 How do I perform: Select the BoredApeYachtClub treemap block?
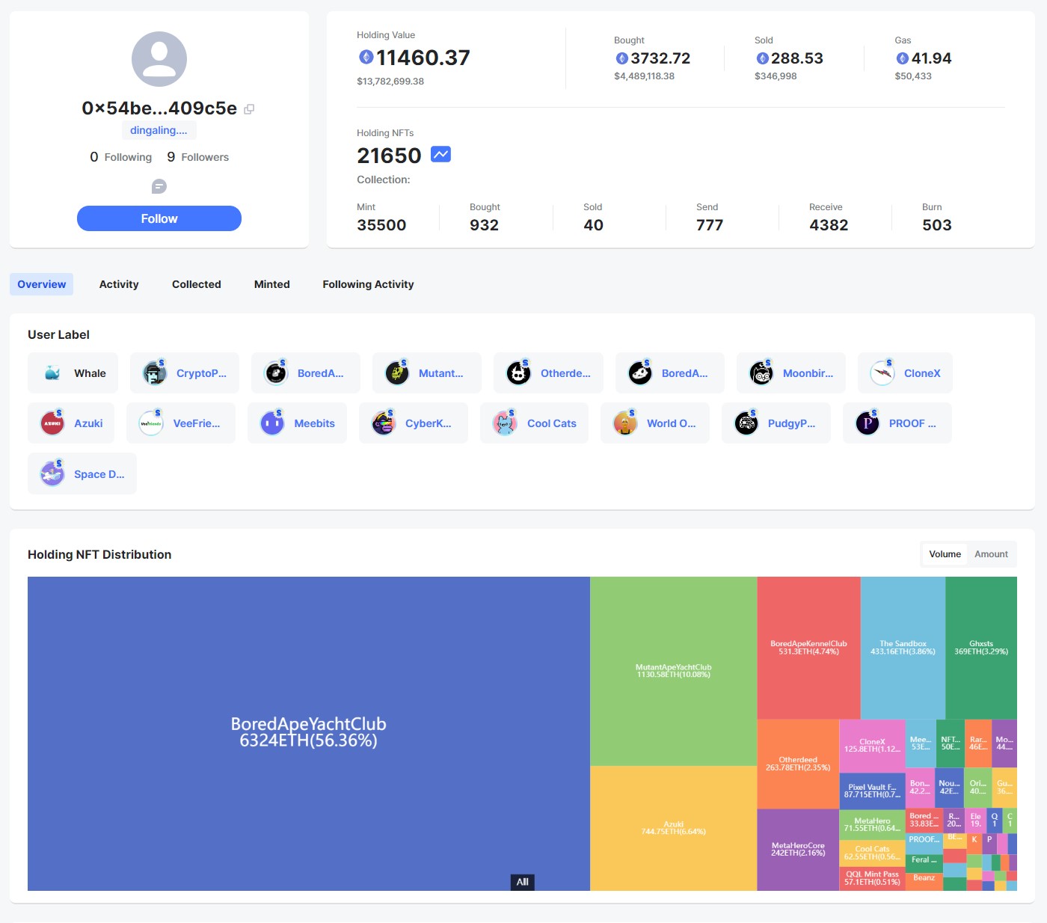click(x=308, y=732)
